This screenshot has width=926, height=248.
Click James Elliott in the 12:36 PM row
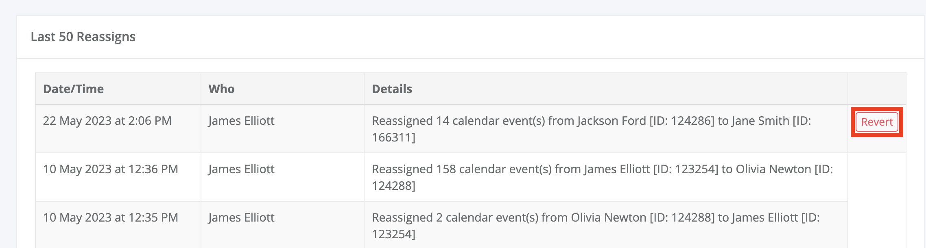click(241, 169)
